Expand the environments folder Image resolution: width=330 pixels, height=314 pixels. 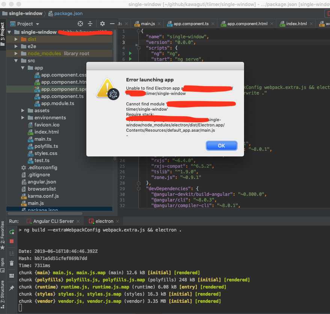pyautogui.click(x=23, y=117)
